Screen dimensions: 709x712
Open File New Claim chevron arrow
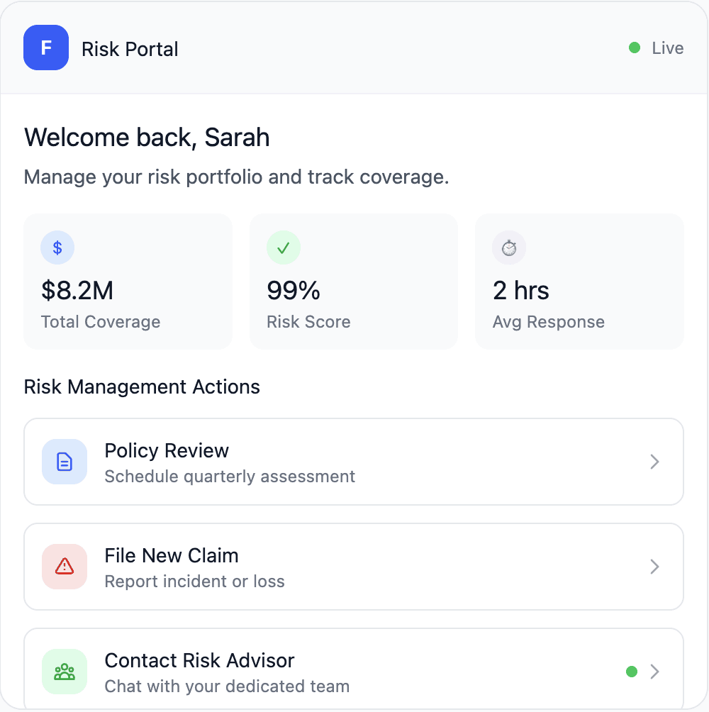[x=655, y=567]
